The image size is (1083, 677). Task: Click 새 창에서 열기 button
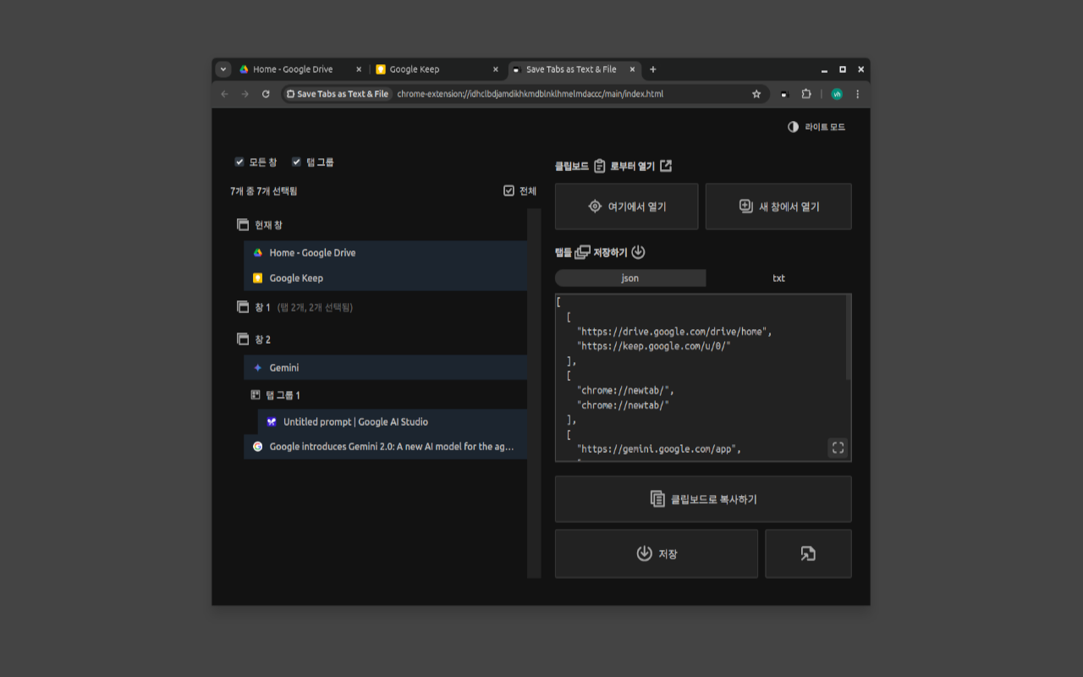coord(778,206)
